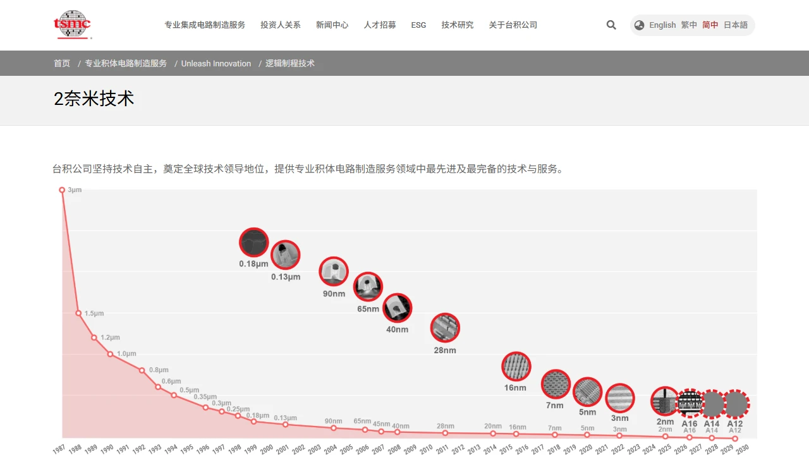Viewport: 809px width, 455px height.
Task: Open Unleash Innovation breadcrumb
Action: tap(216, 63)
